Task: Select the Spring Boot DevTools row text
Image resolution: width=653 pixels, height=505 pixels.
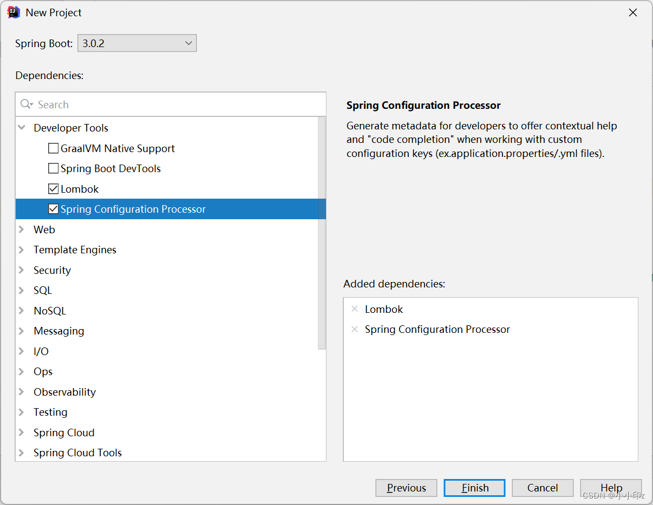Action: pos(110,168)
